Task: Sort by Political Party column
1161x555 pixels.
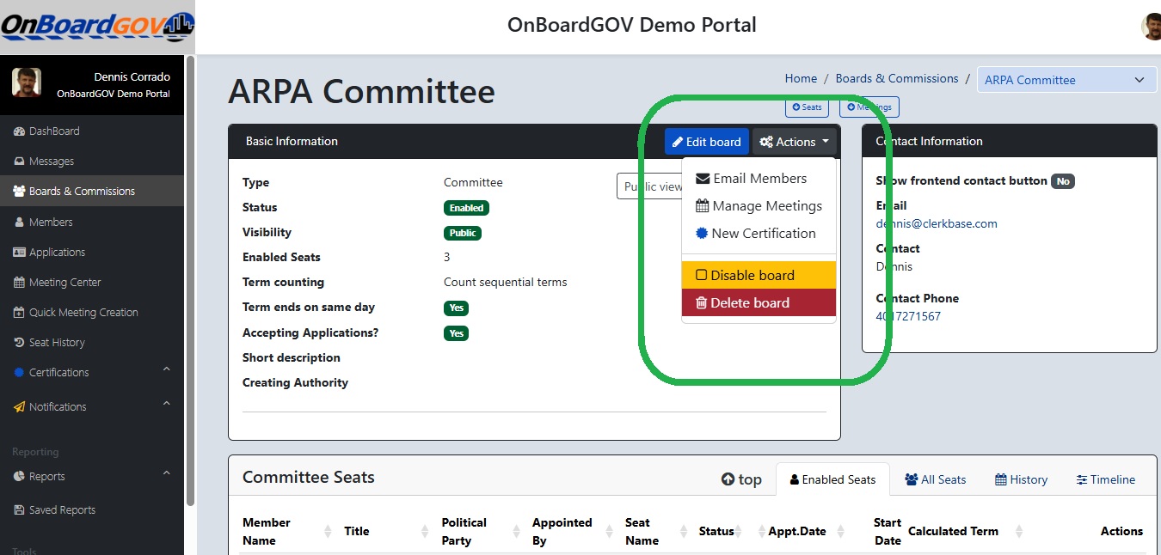Action: (x=480, y=532)
